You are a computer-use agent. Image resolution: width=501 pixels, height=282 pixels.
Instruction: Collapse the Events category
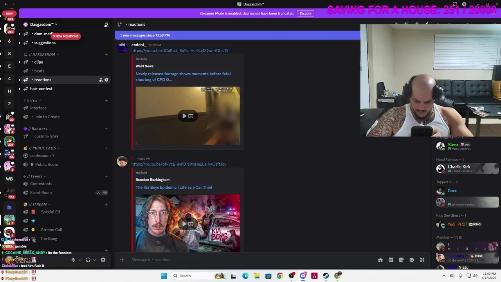[34, 176]
